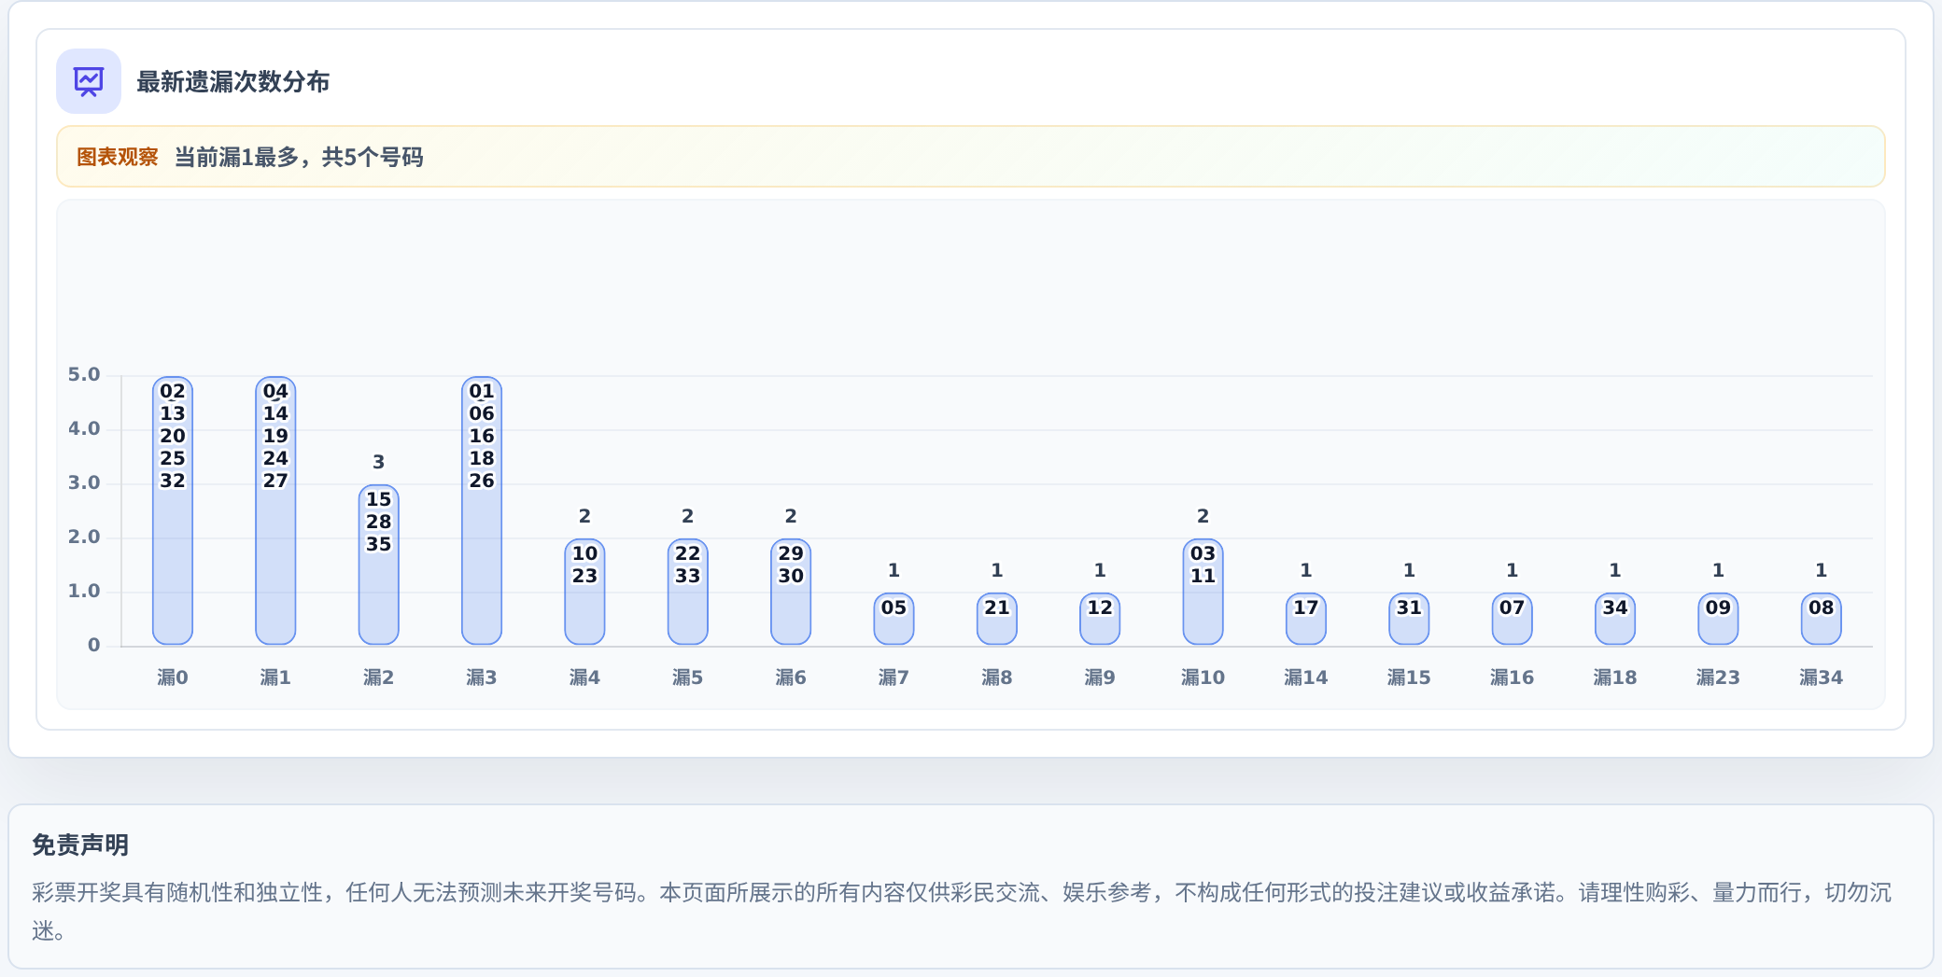Select the bar containing number 08
This screenshot has width=1942, height=977.
coord(1822,619)
